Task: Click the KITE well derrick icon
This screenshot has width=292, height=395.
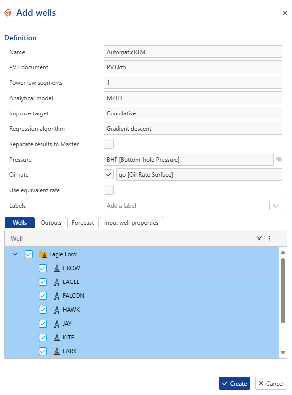Action: 57,338
